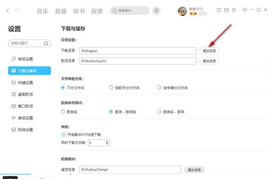Click the refresh icon in top bar
The width and height of the screenshot is (271, 179).
[x=17, y=11]
